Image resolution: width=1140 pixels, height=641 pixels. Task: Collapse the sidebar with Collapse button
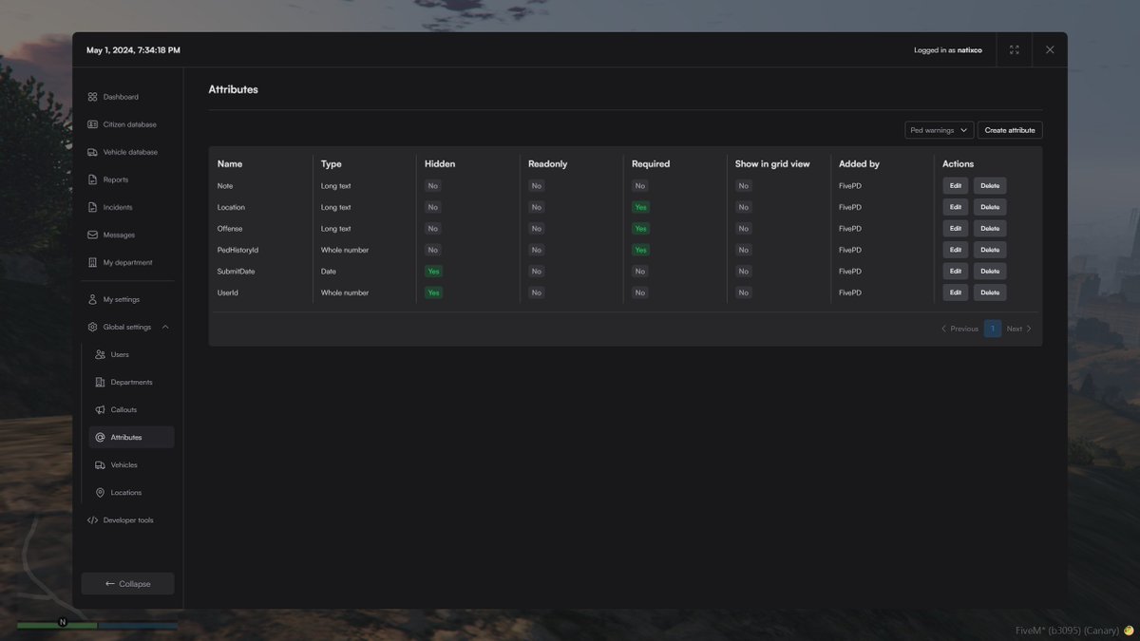[x=127, y=584]
